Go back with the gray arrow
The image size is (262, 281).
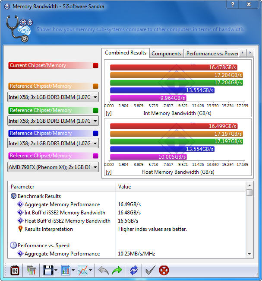click(x=104, y=270)
